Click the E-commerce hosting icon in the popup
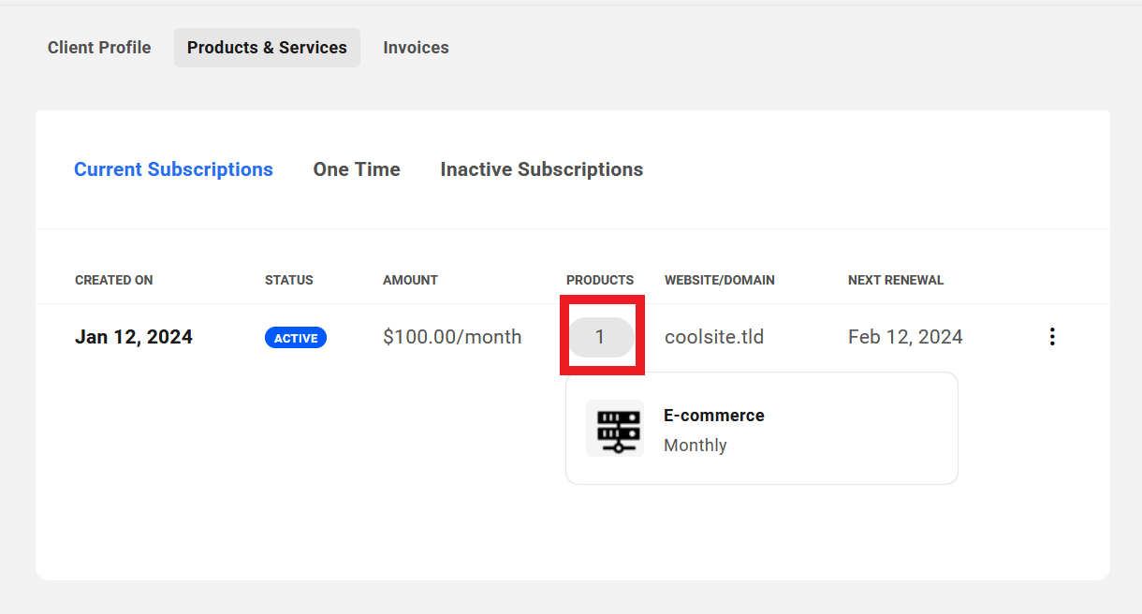Image resolution: width=1142 pixels, height=614 pixels. click(615, 428)
